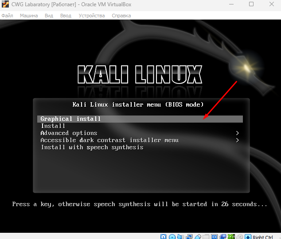The image size is (281, 239).
Task: Open the Машина menu
Action: [x=29, y=16]
